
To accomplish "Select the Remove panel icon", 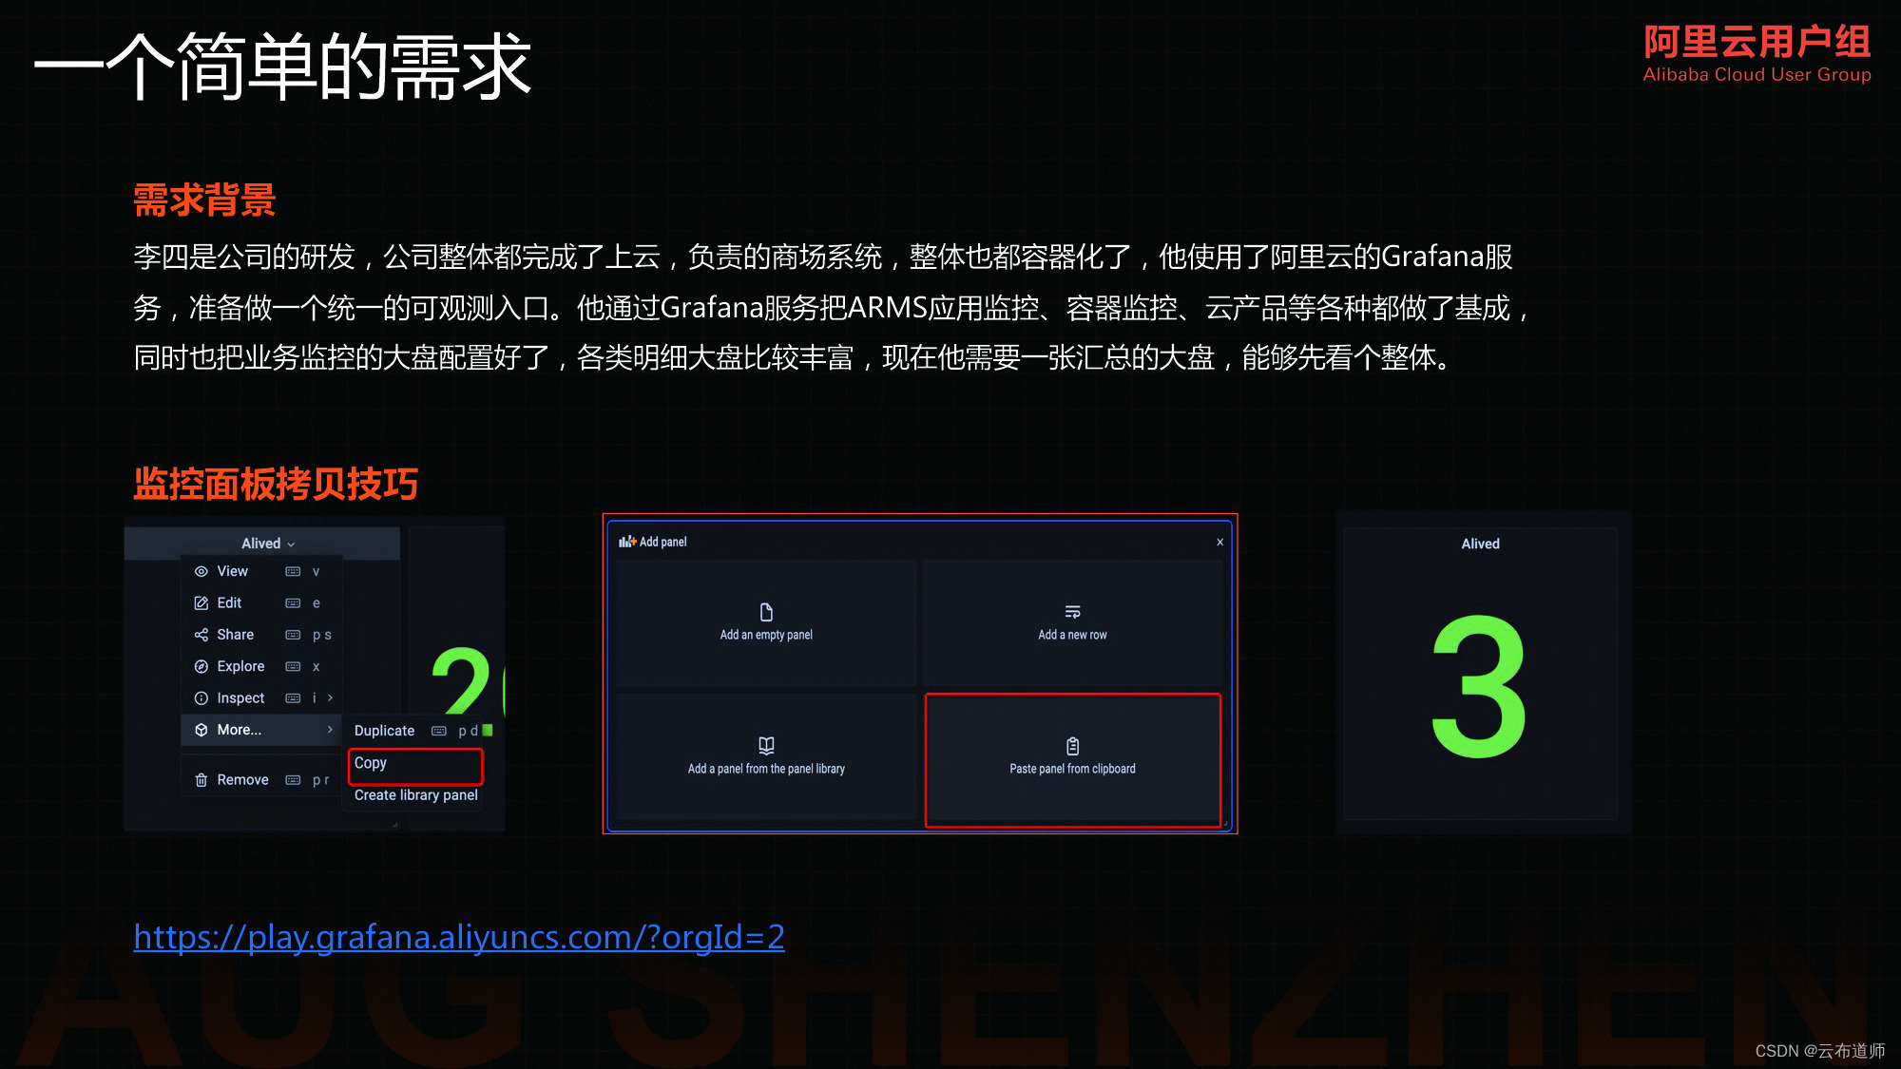I will click(x=203, y=780).
